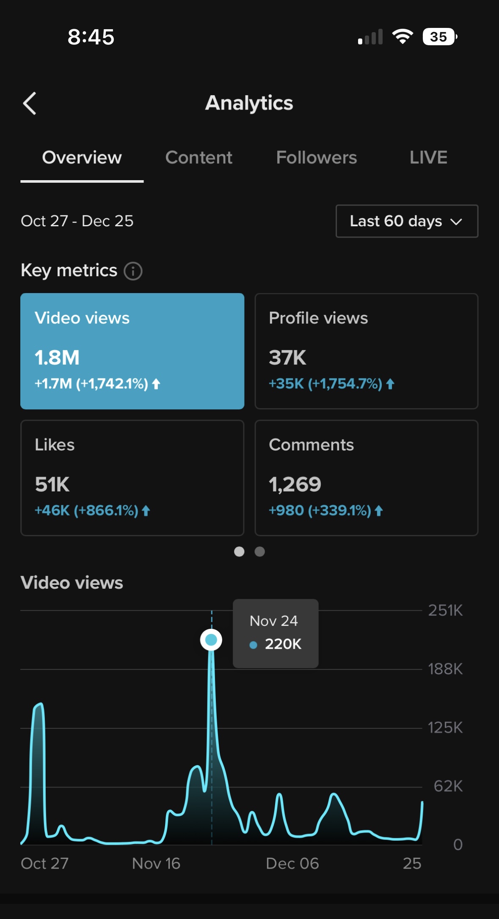Go to second metrics page dot

[260, 551]
